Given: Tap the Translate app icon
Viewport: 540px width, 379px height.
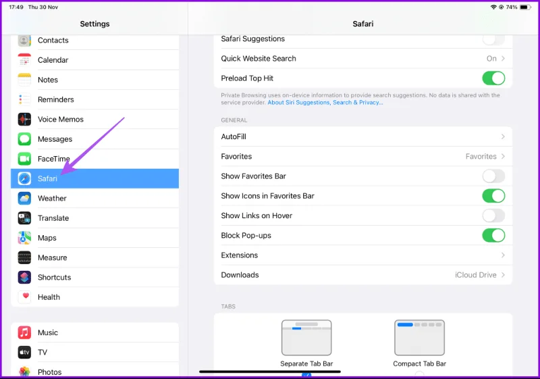Looking at the screenshot, I should coord(24,218).
